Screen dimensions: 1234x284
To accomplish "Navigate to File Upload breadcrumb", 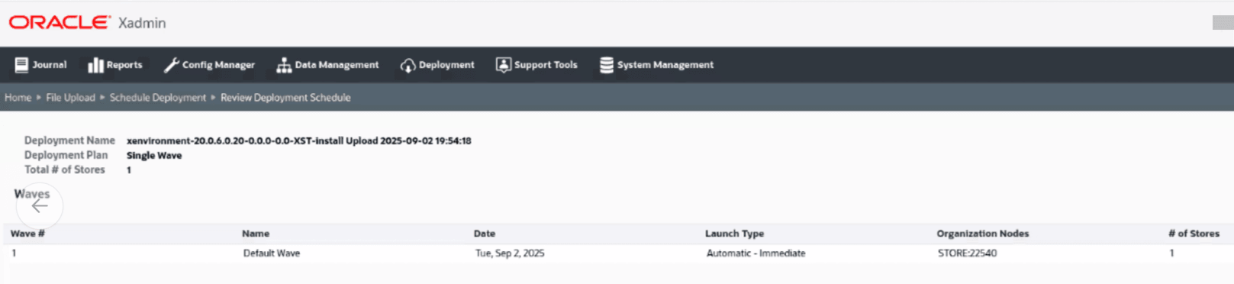I will click(x=70, y=98).
